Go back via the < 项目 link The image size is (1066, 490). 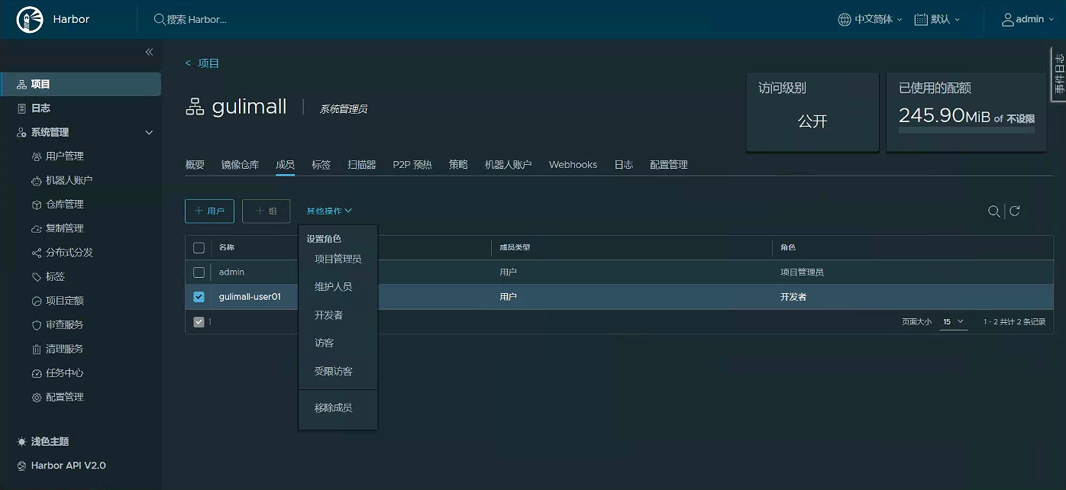coord(202,63)
